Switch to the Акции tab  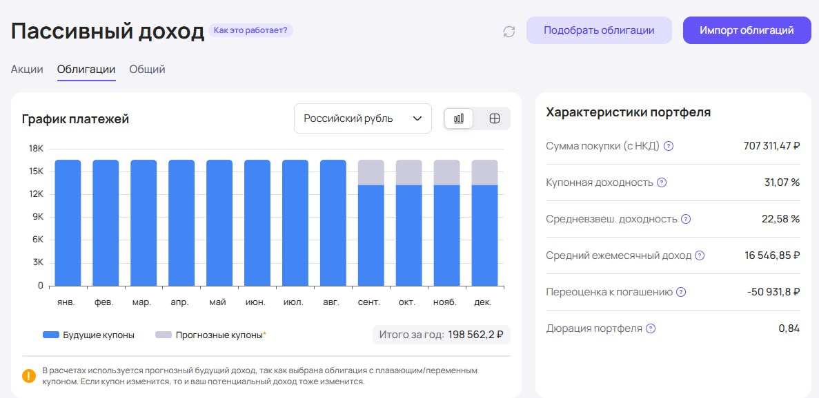(26, 69)
